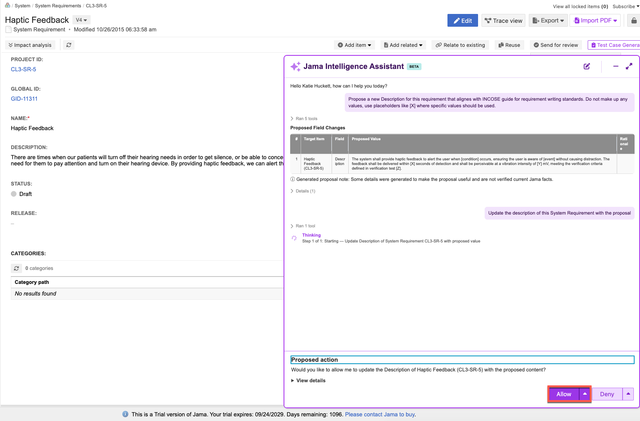The width and height of the screenshot is (640, 421).
Task: Click the Reuse button
Action: (509, 45)
